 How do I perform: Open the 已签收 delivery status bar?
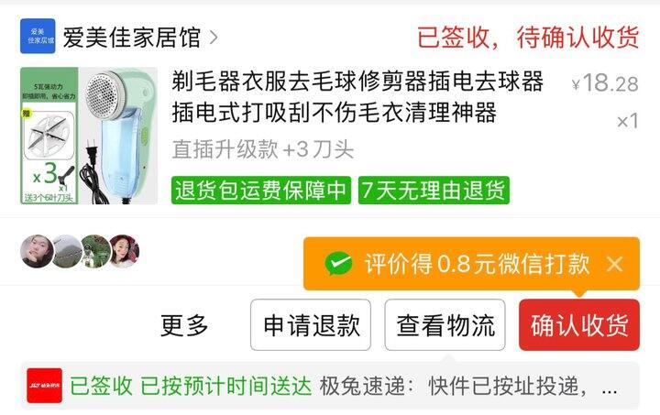[x=330, y=386]
